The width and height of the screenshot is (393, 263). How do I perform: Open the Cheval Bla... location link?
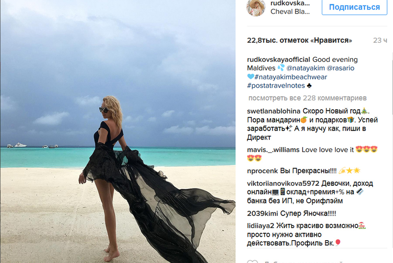pos(290,12)
